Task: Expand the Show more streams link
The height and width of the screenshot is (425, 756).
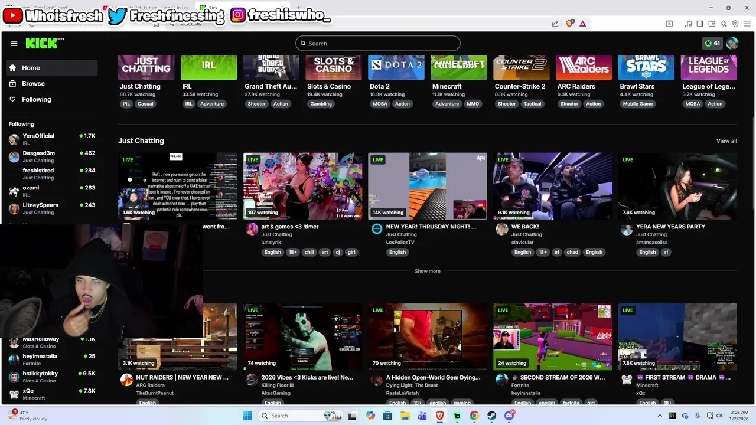Action: [427, 271]
